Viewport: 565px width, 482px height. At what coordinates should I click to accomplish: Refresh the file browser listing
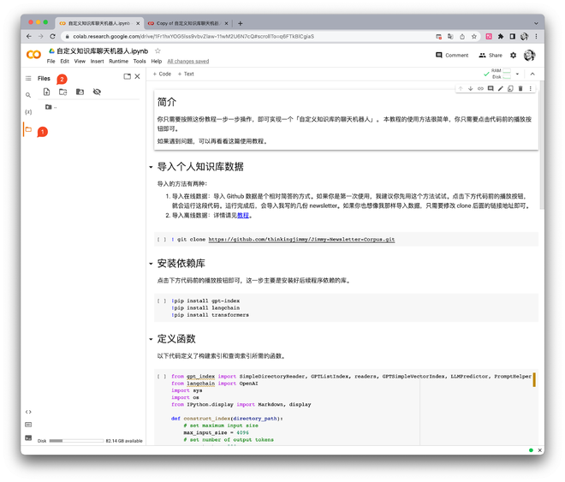click(x=62, y=92)
